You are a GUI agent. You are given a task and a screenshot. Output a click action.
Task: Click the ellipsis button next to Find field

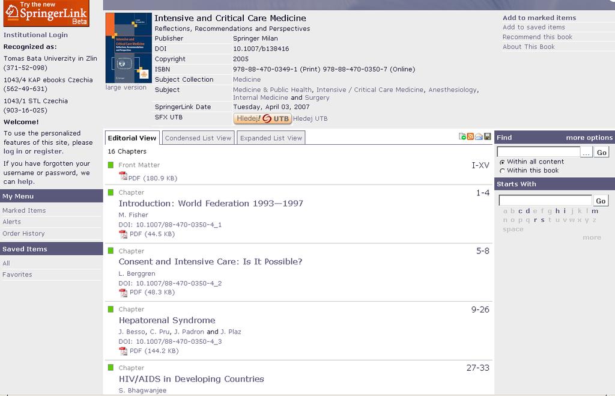586,152
